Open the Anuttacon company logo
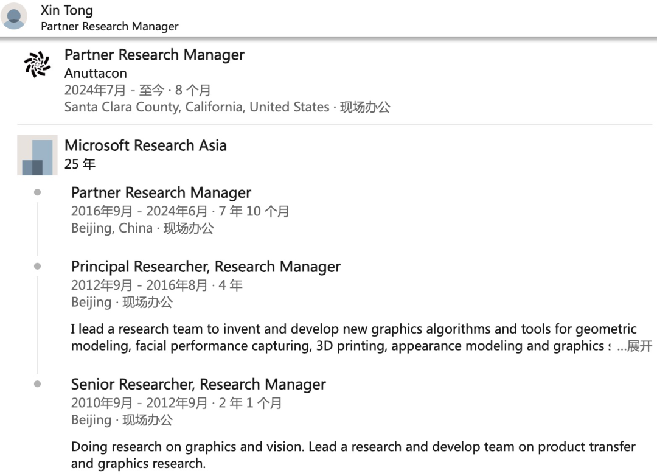Viewport: 657px width, 476px height. point(37,64)
